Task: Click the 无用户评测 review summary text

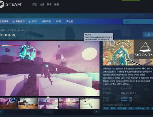Action: [x=126, y=89]
